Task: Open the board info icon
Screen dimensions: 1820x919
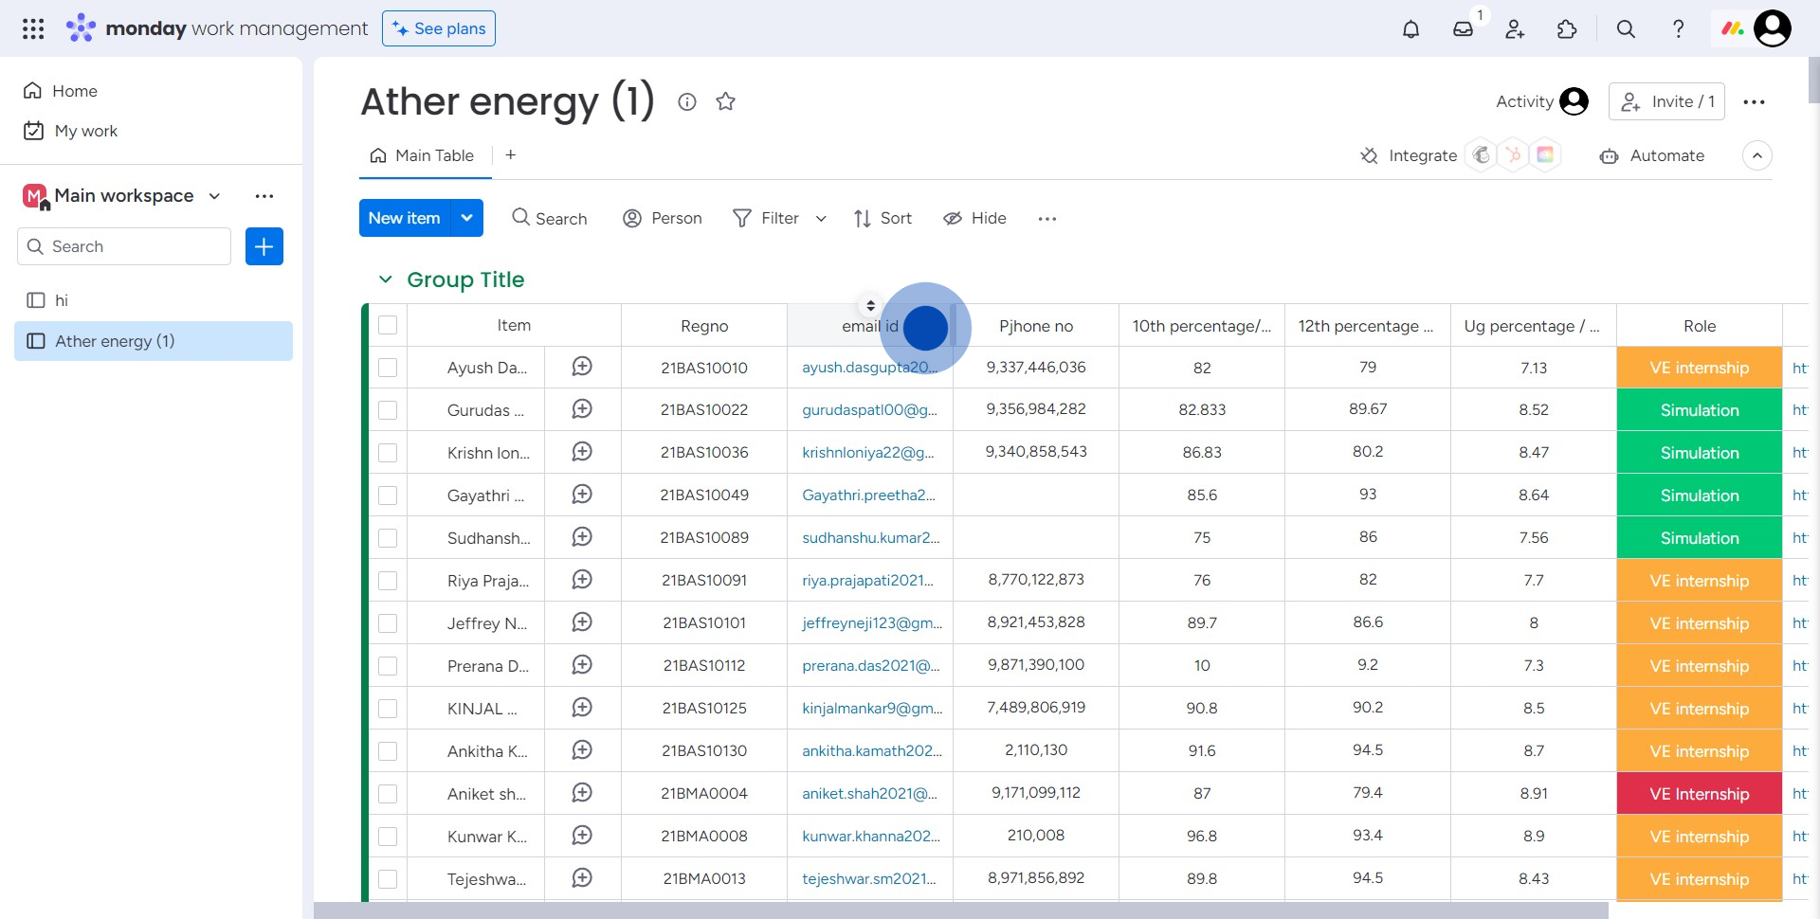Action: click(687, 101)
